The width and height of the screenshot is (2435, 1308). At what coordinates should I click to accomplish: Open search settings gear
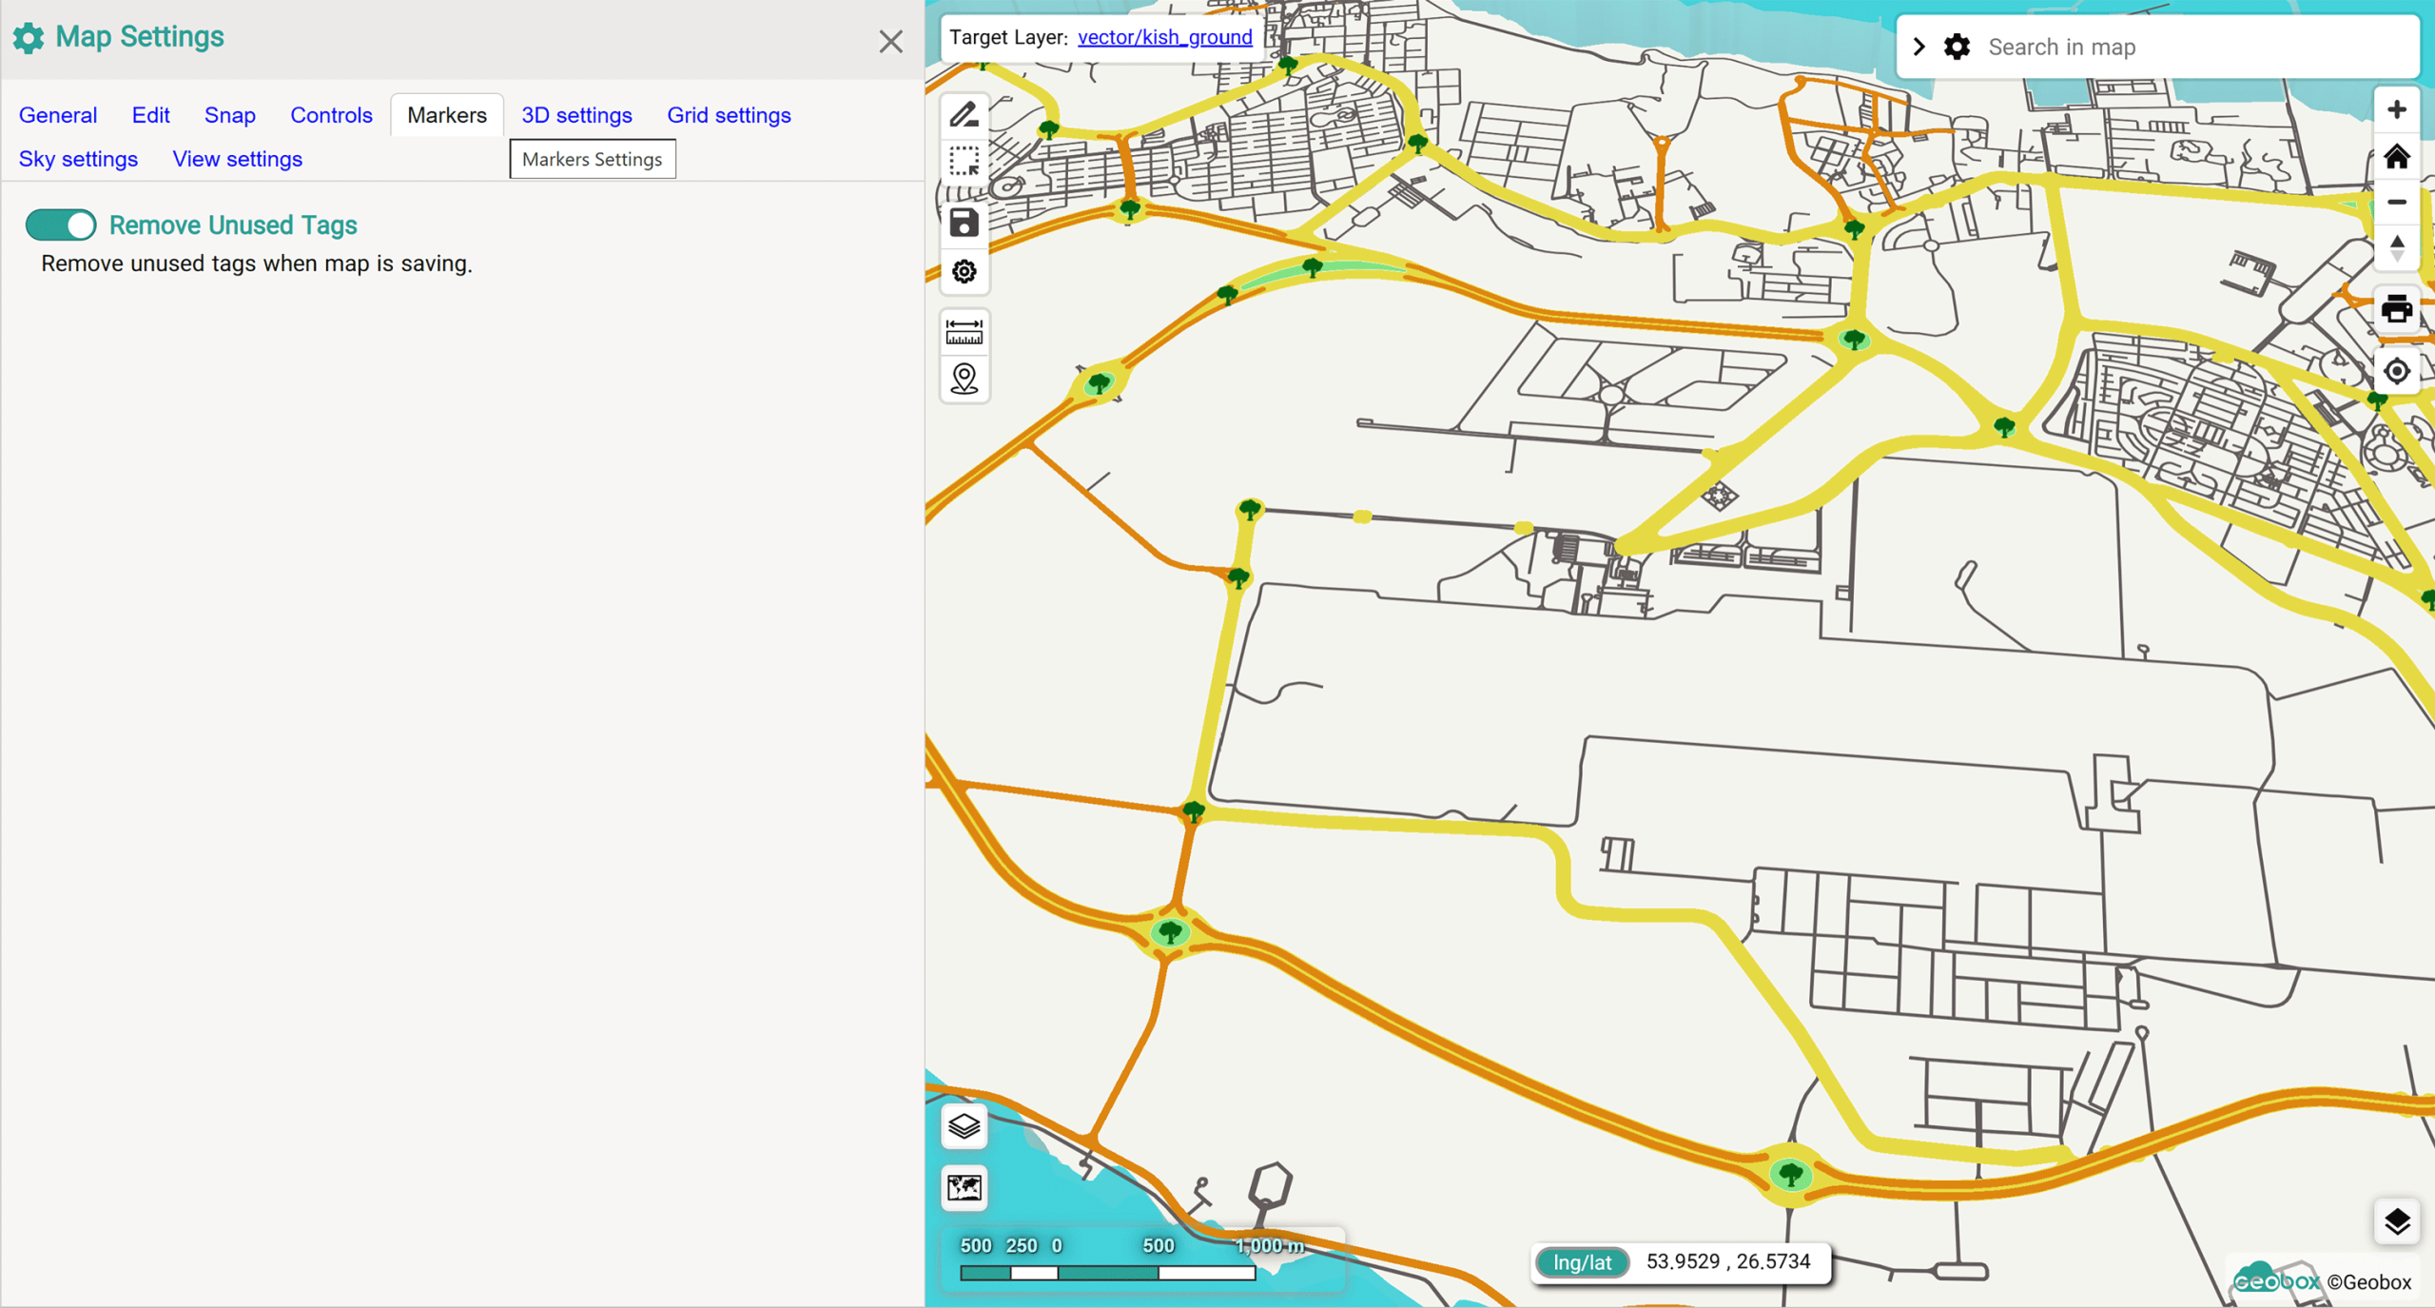point(1957,47)
